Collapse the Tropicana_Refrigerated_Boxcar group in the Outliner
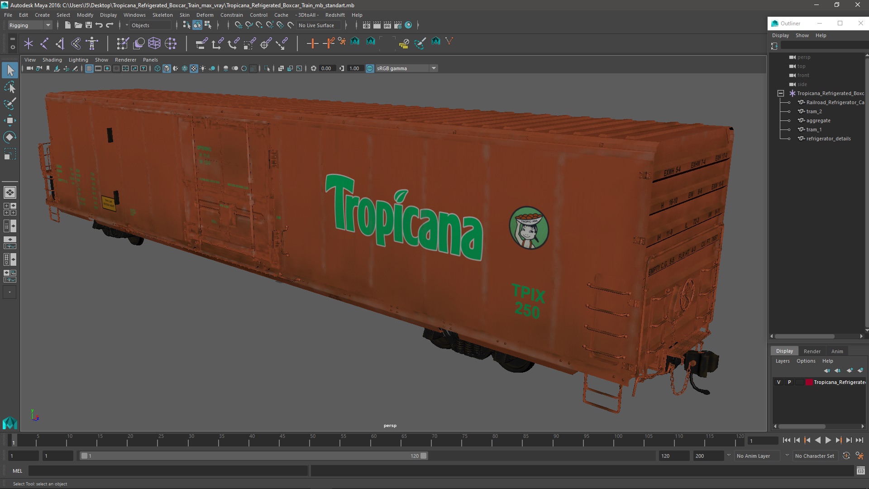869x489 pixels. [781, 93]
